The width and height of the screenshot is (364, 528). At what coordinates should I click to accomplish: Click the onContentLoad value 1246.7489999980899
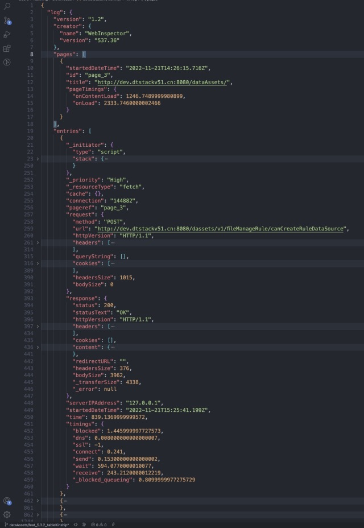point(154,96)
